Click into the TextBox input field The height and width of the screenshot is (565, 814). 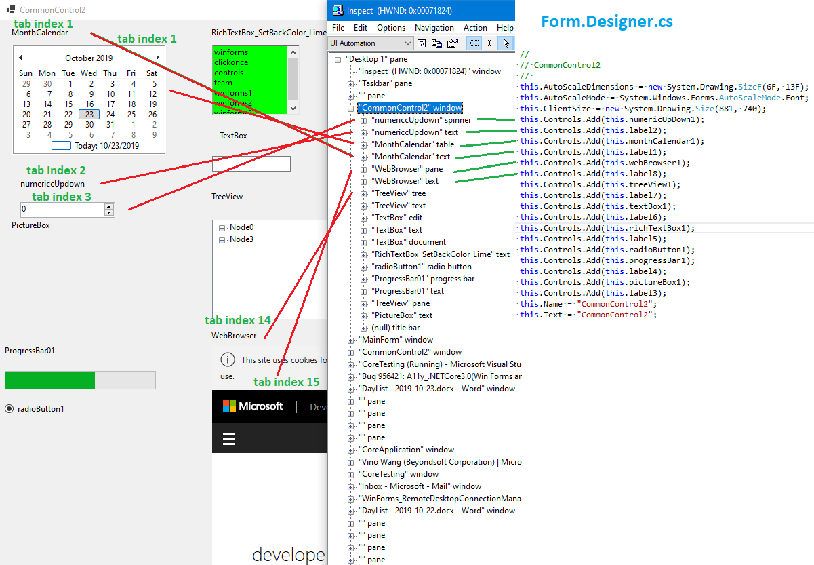pyautogui.click(x=251, y=163)
